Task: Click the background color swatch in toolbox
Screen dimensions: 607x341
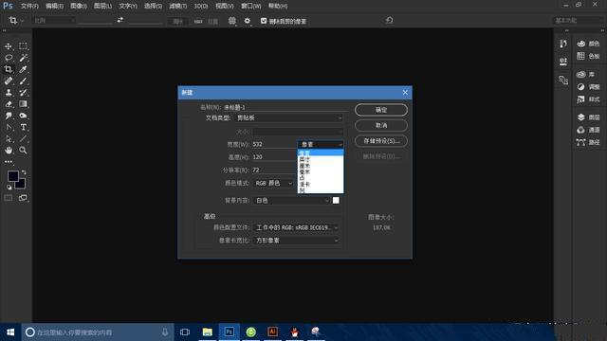Action: point(21,184)
